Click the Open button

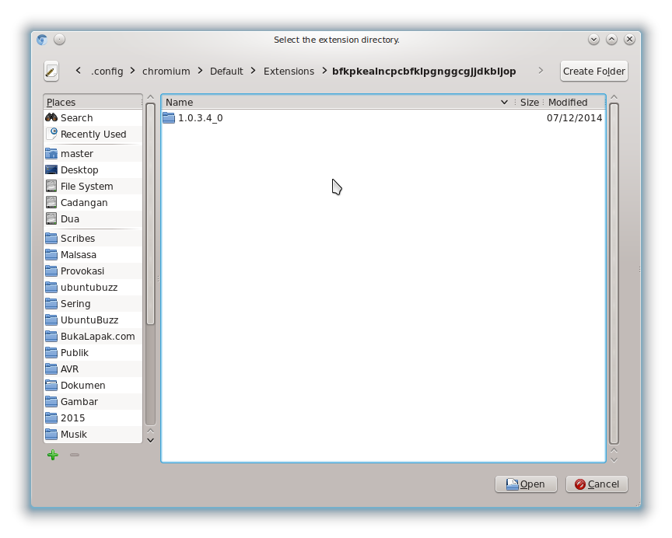click(x=526, y=484)
